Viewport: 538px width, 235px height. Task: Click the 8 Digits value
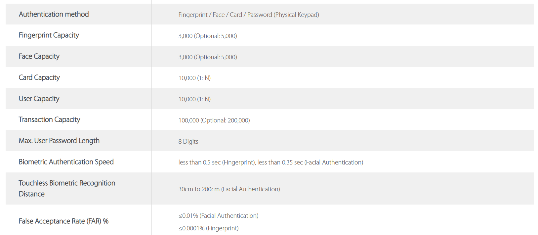click(x=188, y=141)
